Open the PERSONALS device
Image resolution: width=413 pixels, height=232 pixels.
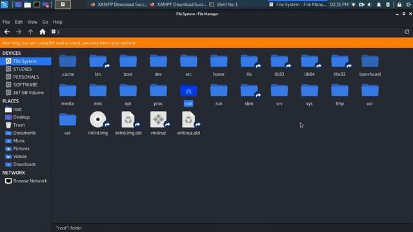(x=26, y=77)
